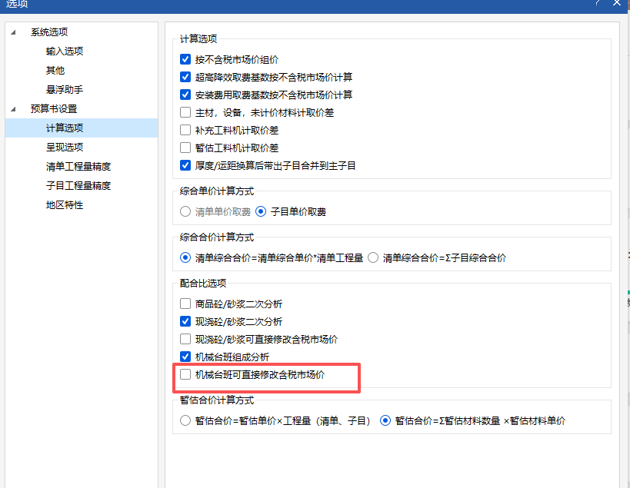This screenshot has width=630, height=488.
Task: Enable 暂估工料机计取价差 option
Action: tap(185, 148)
